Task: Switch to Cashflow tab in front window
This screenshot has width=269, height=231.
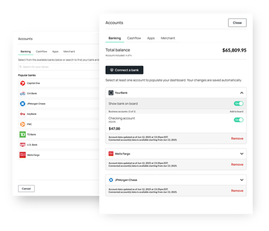Action: click(134, 38)
